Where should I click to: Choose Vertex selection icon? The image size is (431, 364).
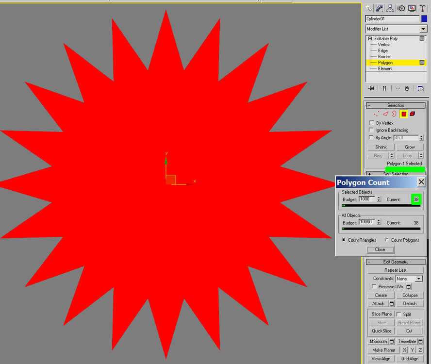click(376, 114)
